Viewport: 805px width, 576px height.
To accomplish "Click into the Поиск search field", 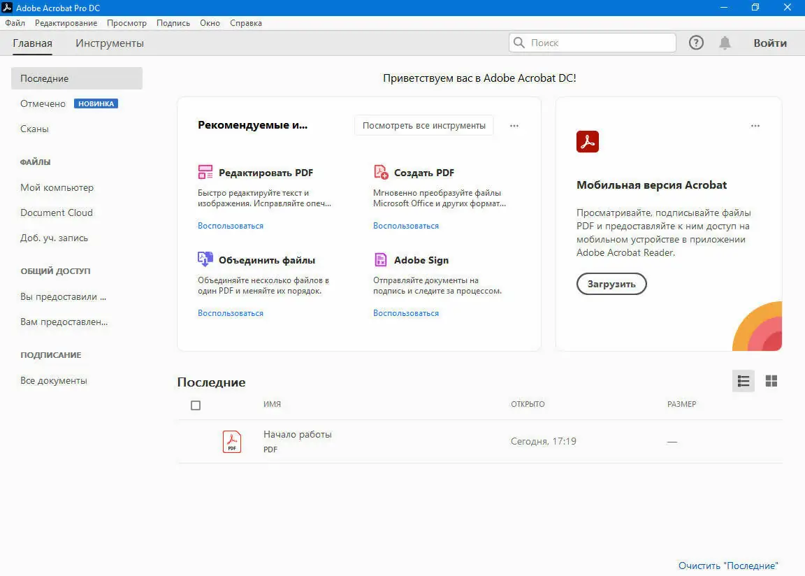I will (593, 43).
